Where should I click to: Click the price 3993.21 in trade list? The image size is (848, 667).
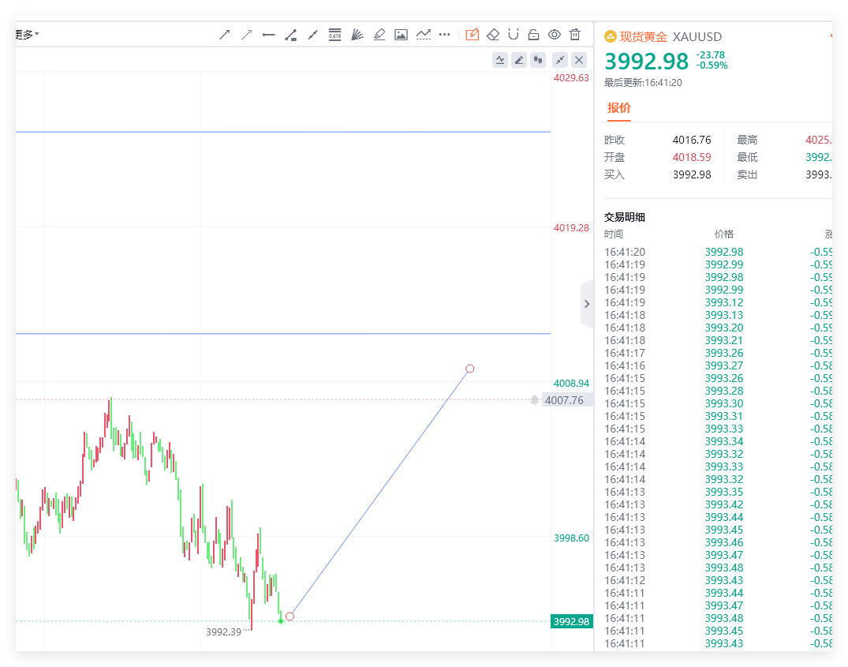point(723,340)
